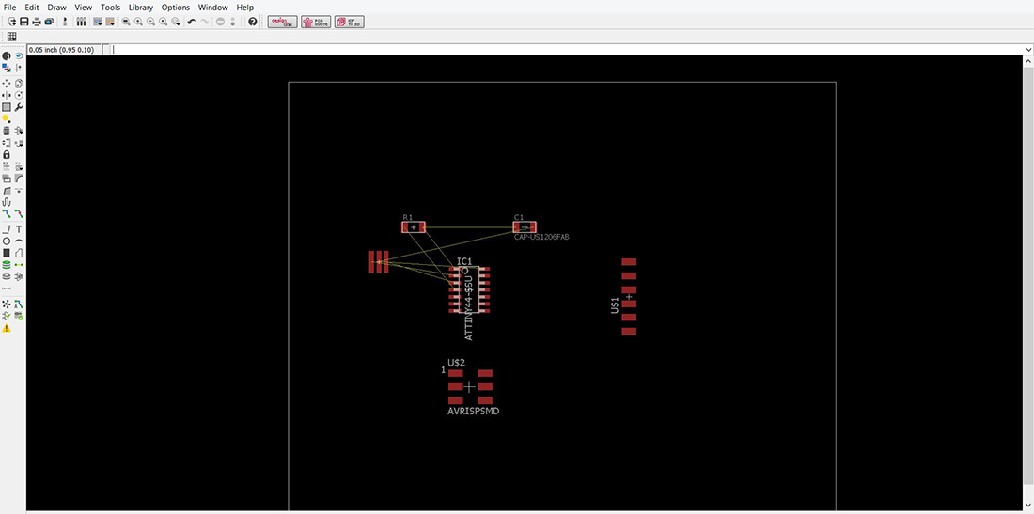Select the Move tool
This screenshot has height=514, width=1034.
pos(7,84)
